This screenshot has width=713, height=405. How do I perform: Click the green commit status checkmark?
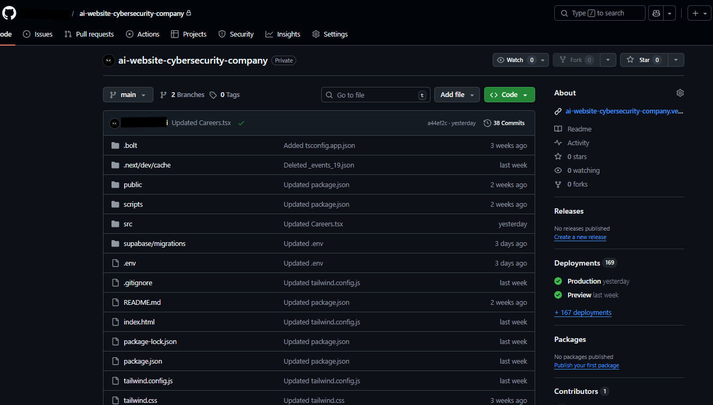[241, 123]
